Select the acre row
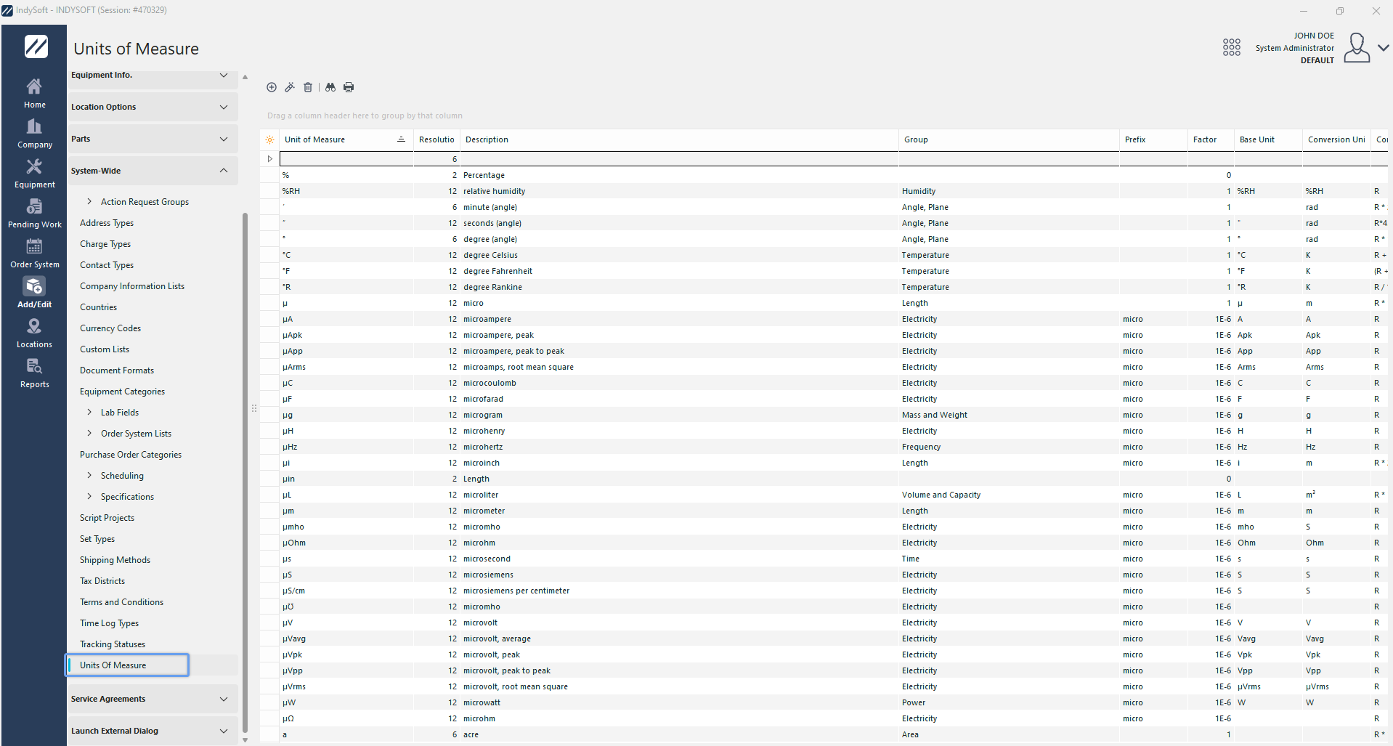Viewport: 1393px width, 746px height. tap(824, 734)
